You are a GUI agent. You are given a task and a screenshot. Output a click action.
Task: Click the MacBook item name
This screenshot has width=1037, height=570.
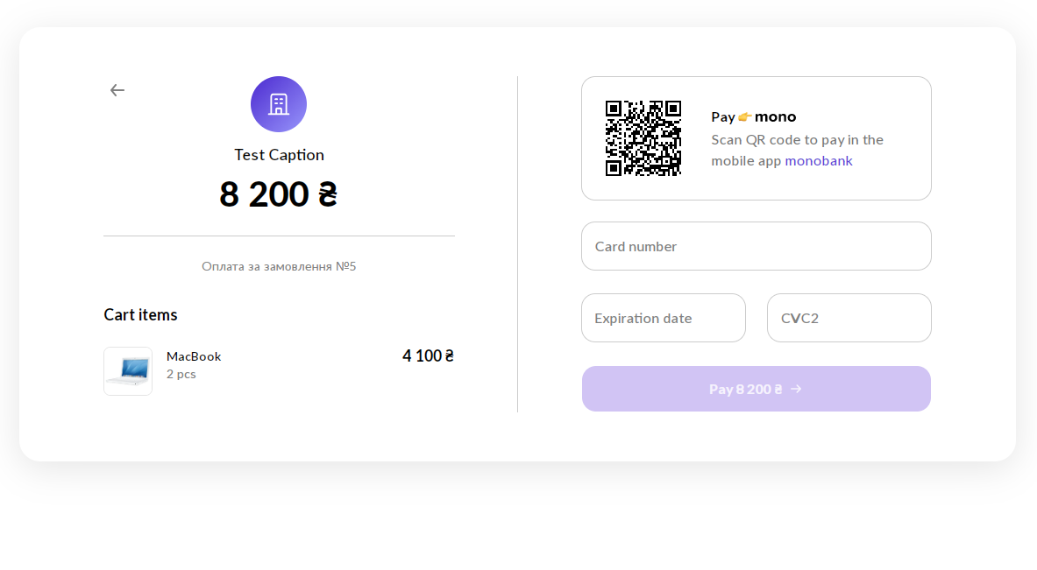pos(194,356)
